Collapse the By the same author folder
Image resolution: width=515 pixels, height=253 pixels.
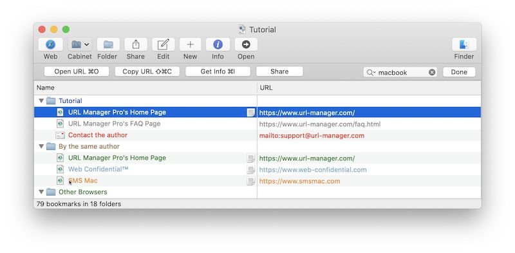[x=41, y=146]
